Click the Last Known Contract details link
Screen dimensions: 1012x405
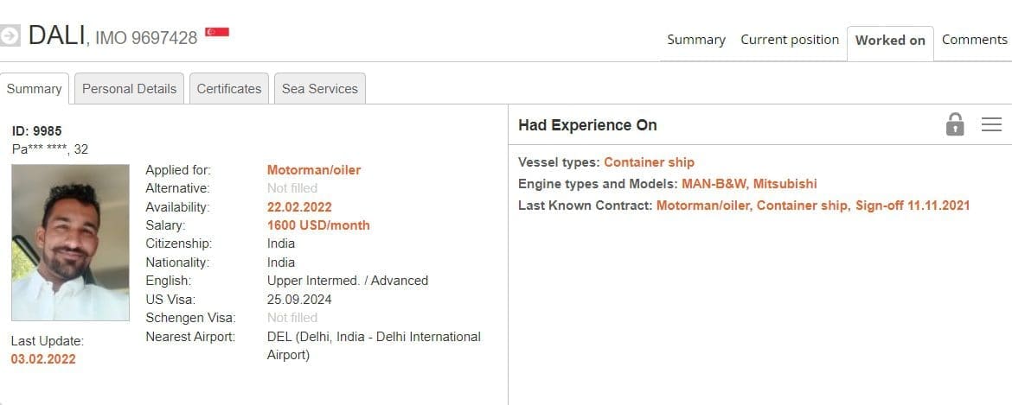[813, 206]
